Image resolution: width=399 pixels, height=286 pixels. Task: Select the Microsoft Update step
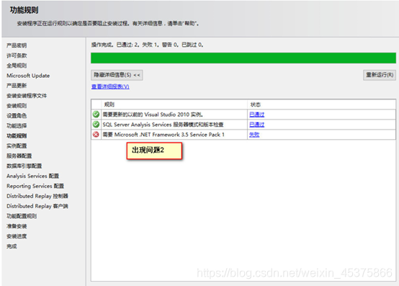coord(28,76)
